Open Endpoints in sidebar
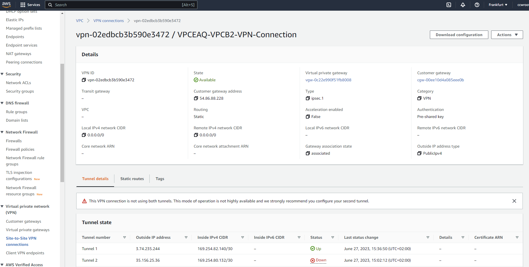Viewport: 529px width, 267px height. click(15, 37)
